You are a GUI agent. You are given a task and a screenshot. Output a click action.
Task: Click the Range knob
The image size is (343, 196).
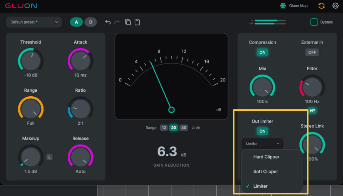30,109
